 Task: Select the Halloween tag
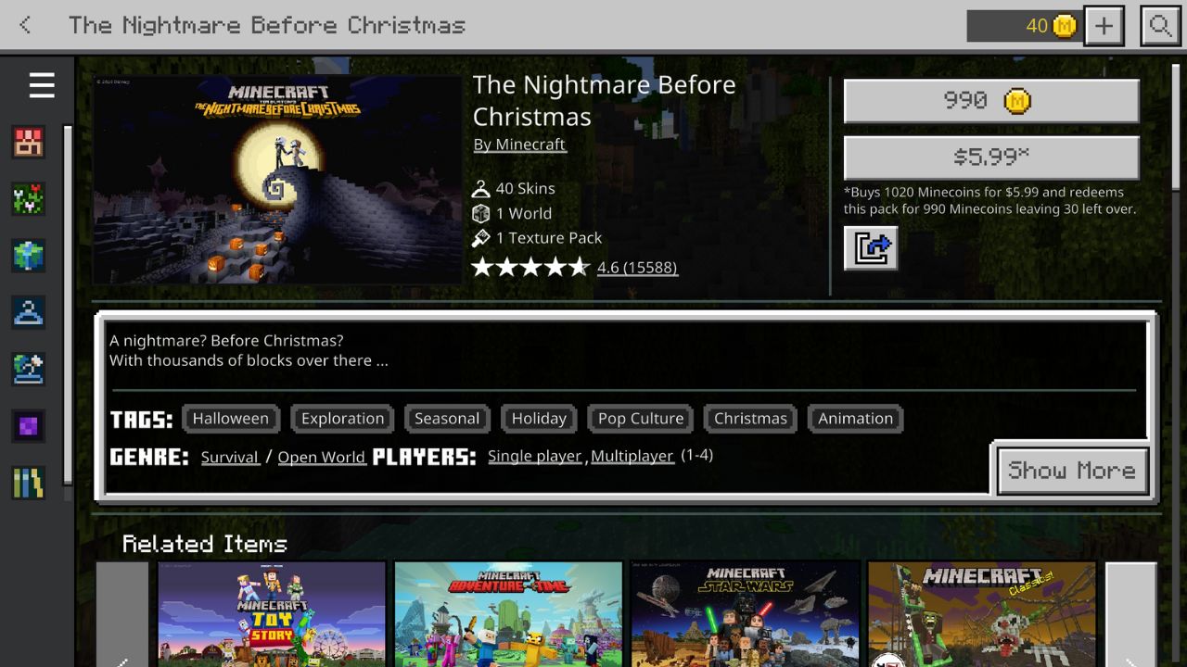(231, 419)
